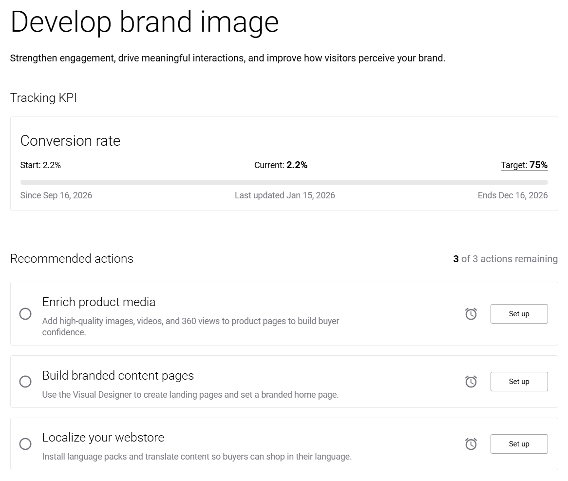568x481 pixels.
Task: Select the Current: 2.2% value
Action: [281, 165]
